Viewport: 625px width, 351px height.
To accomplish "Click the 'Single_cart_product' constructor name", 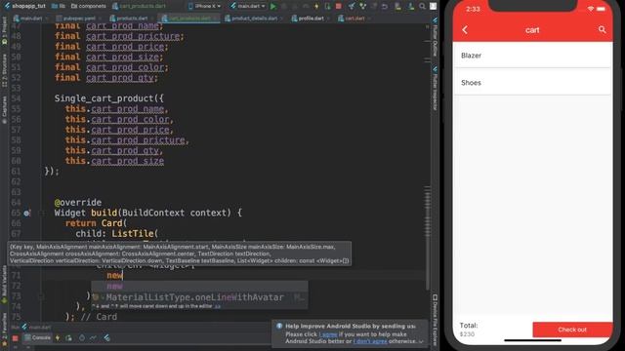I will coord(104,98).
